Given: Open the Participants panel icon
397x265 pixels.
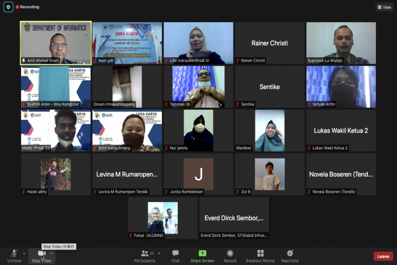Looking at the screenshot, I should (145, 253).
